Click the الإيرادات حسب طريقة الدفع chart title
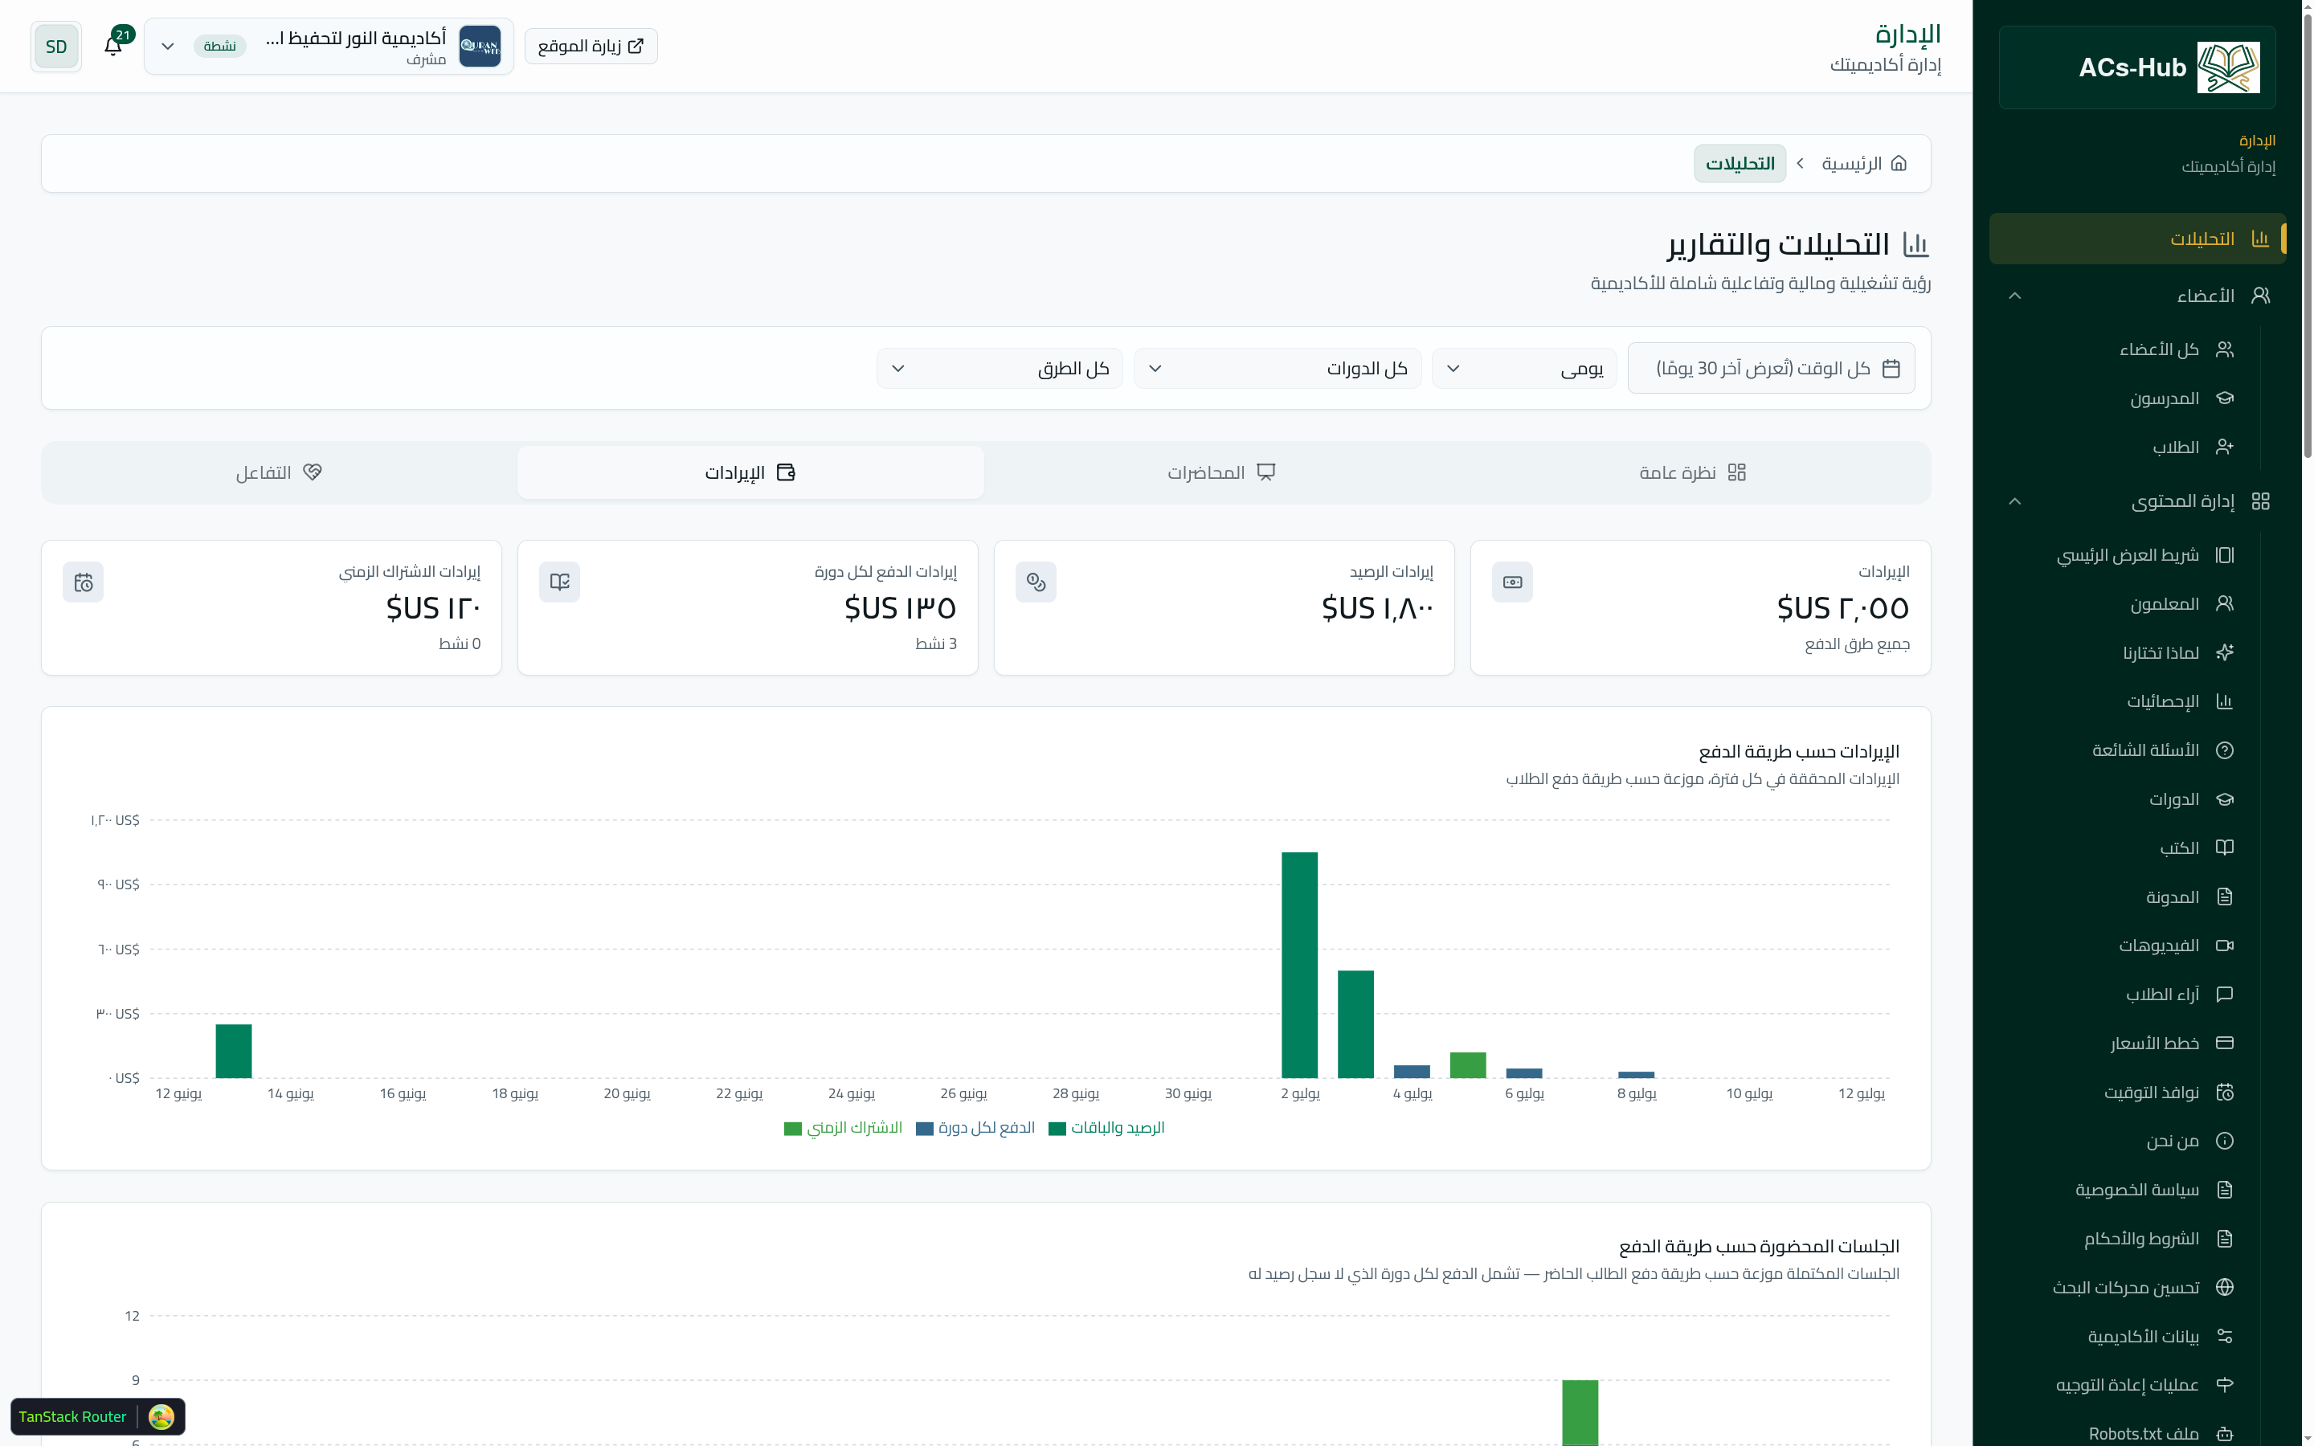This screenshot has width=2314, height=1446. click(1799, 752)
